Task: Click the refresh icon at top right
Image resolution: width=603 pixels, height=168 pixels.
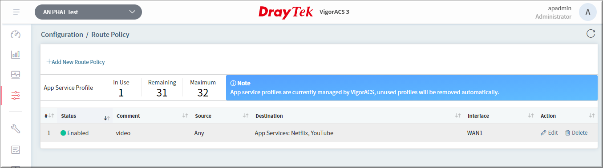Action: tap(591, 34)
